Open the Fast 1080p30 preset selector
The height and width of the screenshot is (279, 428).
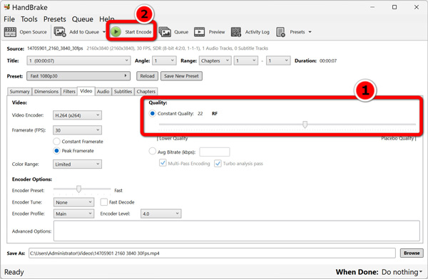point(78,75)
